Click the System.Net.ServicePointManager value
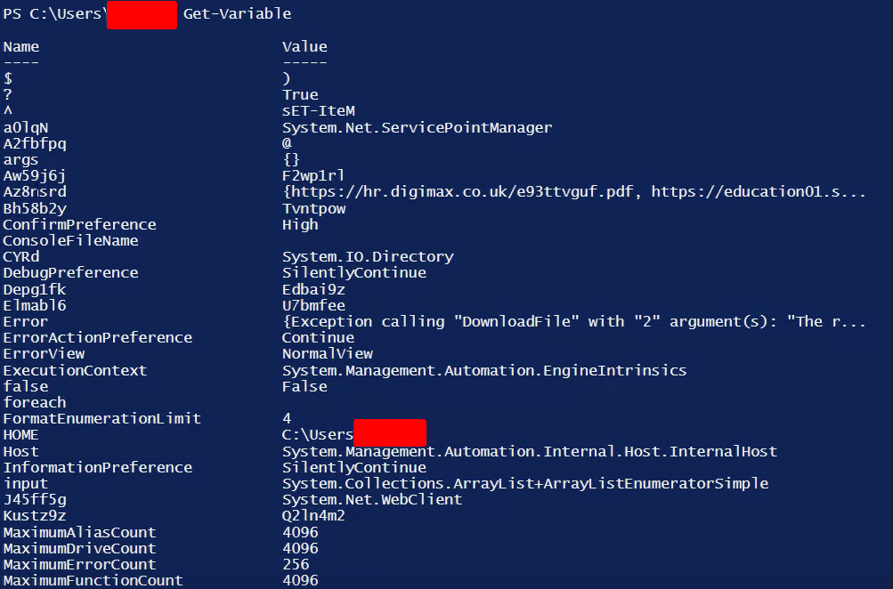 (417, 127)
